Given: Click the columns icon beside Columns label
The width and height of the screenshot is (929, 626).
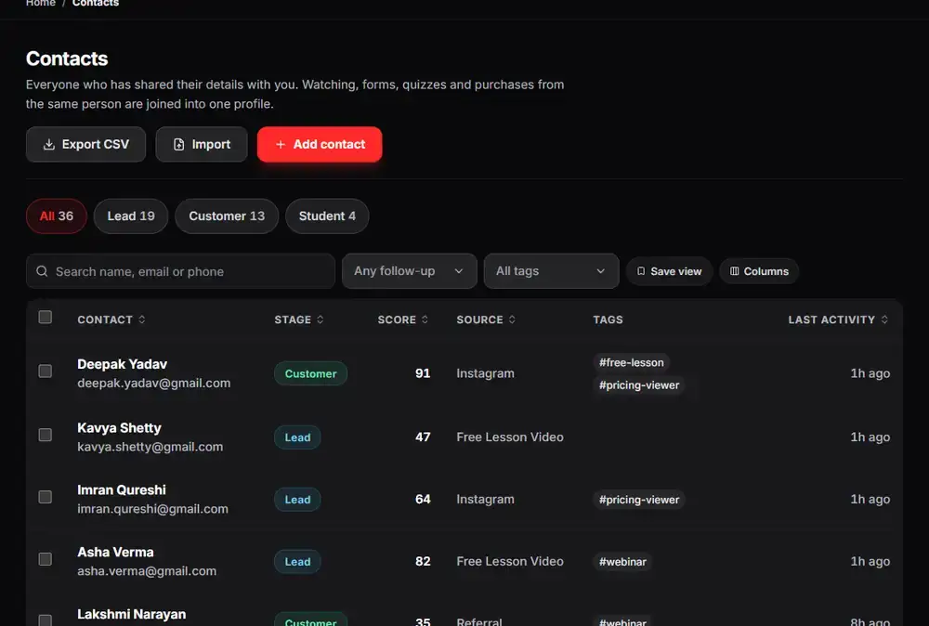Looking at the screenshot, I should pyautogui.click(x=734, y=271).
